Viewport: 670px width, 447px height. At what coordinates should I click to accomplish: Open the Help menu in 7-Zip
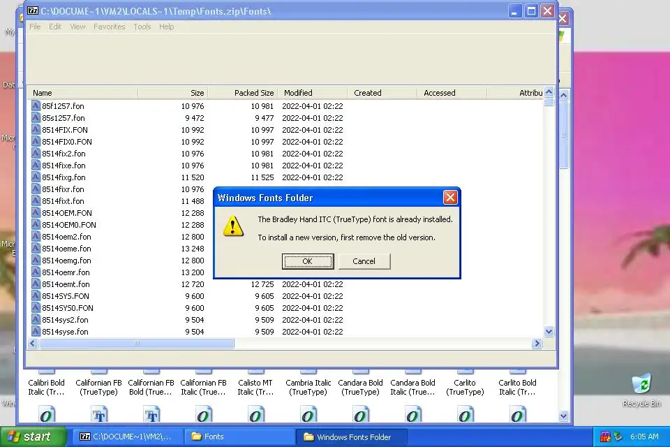(x=167, y=27)
